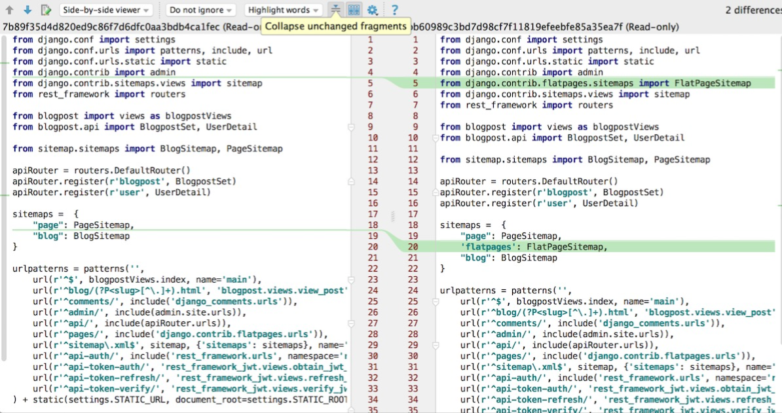Click left url(r'^admin/' line
Viewport: 782px width, 413px height.
pyautogui.click(x=140, y=312)
